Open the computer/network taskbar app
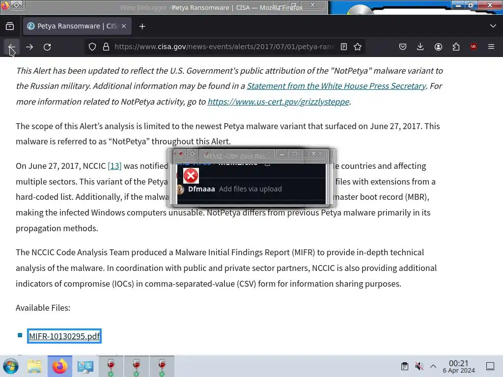The image size is (503, 377). point(85,366)
